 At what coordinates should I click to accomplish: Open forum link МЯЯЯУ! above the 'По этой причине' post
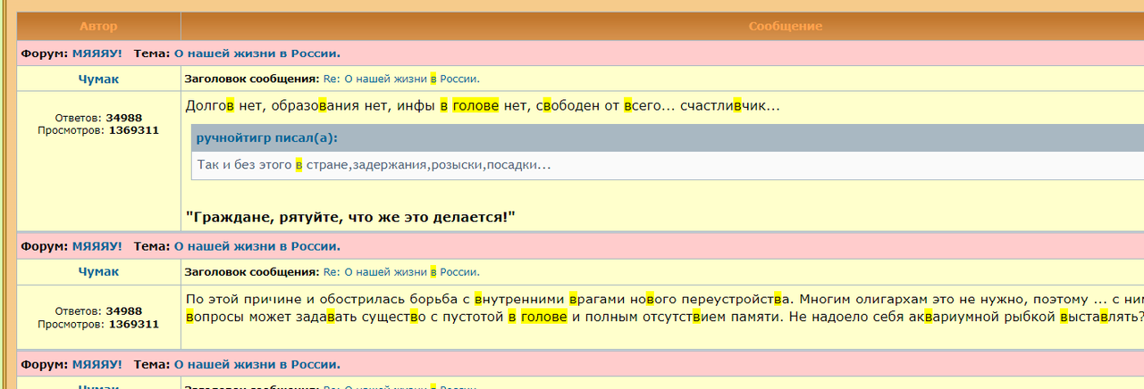97,246
